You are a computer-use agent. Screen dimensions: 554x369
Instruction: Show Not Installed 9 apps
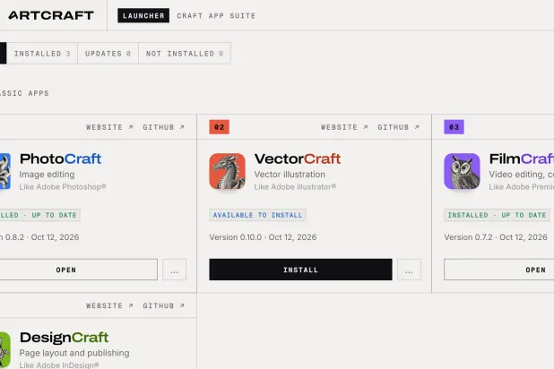(185, 54)
